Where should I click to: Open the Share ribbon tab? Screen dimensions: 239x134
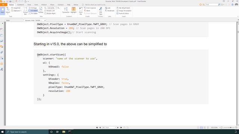coord(52,5)
